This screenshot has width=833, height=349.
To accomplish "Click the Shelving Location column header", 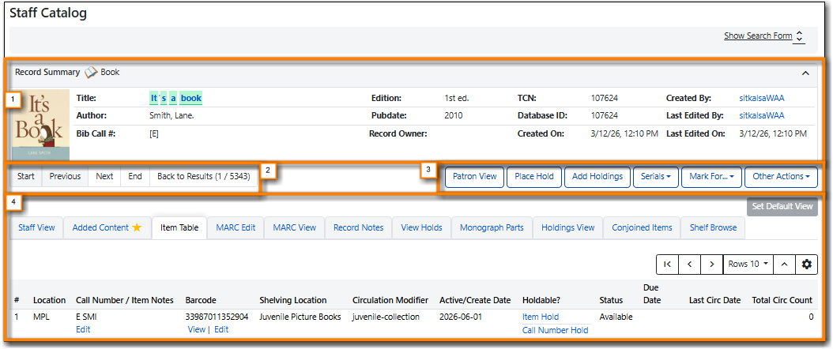I will click(292, 300).
